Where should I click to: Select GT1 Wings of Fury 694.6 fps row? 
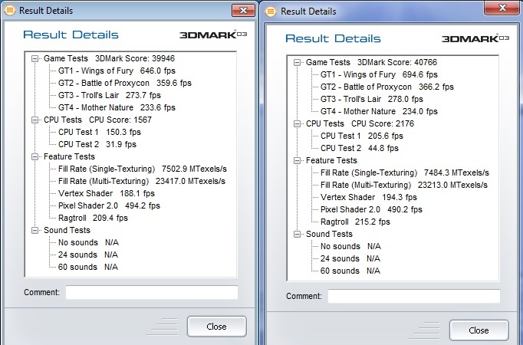(x=379, y=74)
